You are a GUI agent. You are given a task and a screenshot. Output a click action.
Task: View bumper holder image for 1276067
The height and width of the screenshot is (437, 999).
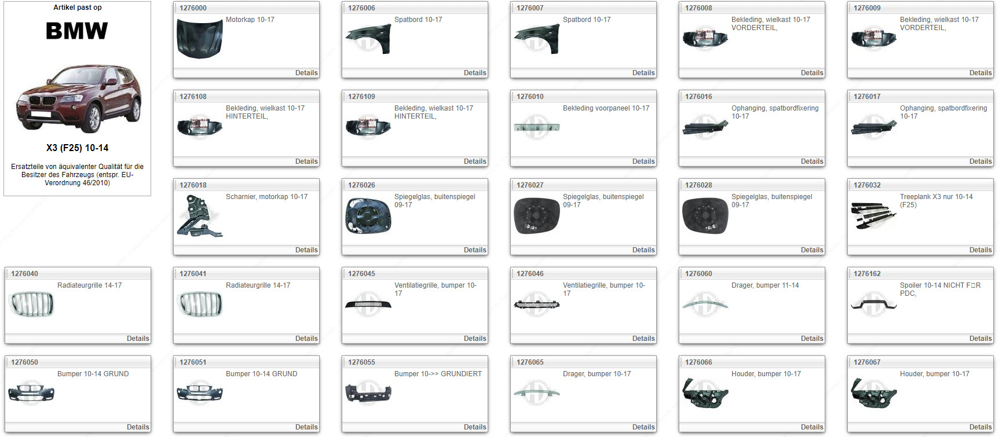pyautogui.click(x=874, y=392)
